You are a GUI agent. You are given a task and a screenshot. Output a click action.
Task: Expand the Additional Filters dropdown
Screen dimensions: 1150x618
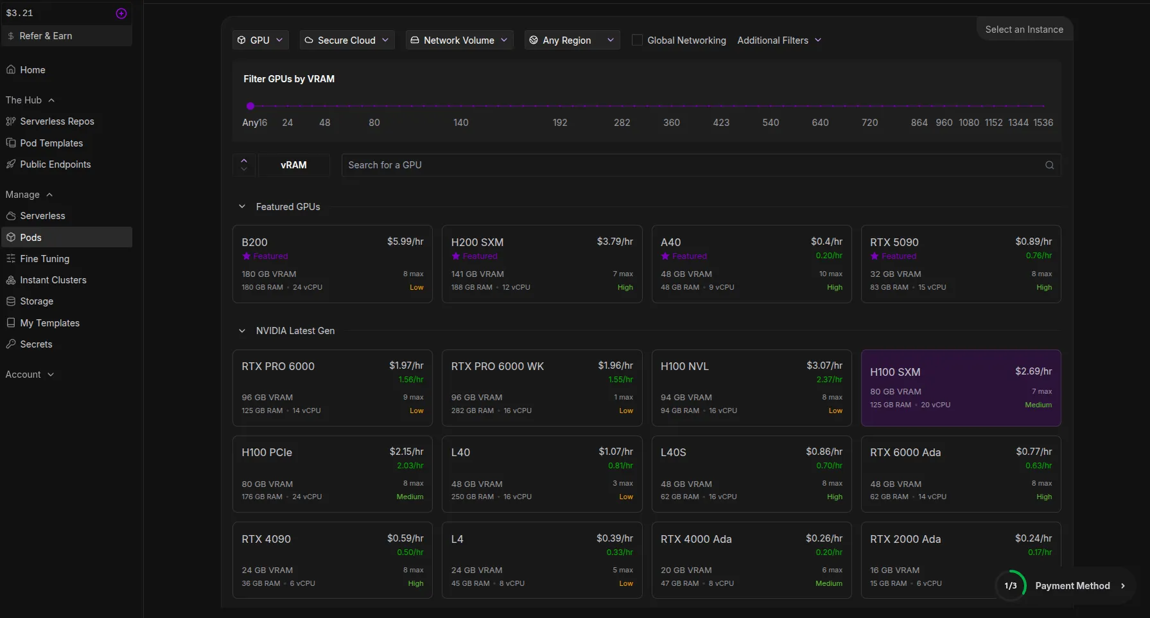(x=779, y=40)
